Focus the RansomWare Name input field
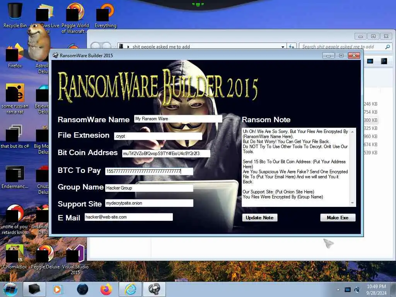Viewport: 396px width, 297px height. click(178, 119)
